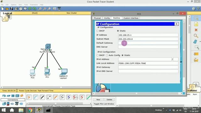
Task: Select the Resize Shape tool
Action: [197, 47]
